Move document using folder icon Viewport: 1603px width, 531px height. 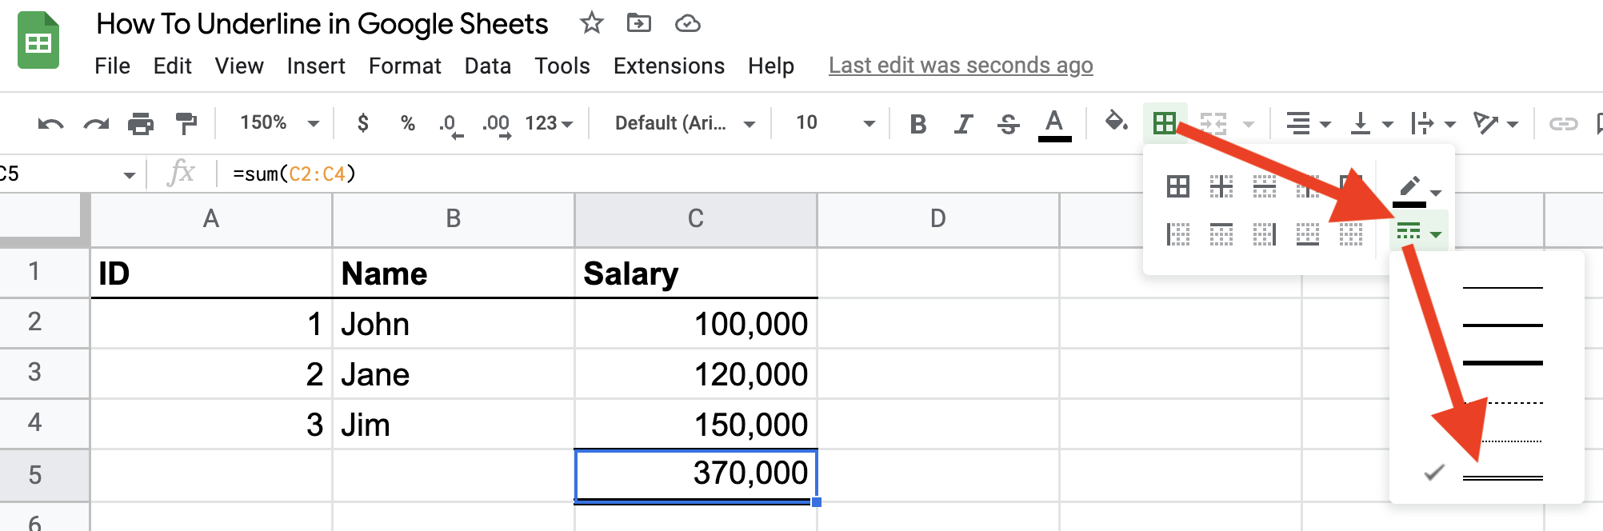click(x=639, y=23)
